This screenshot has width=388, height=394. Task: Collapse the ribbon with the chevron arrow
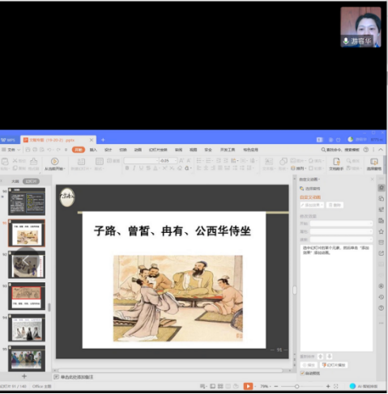tap(381, 150)
